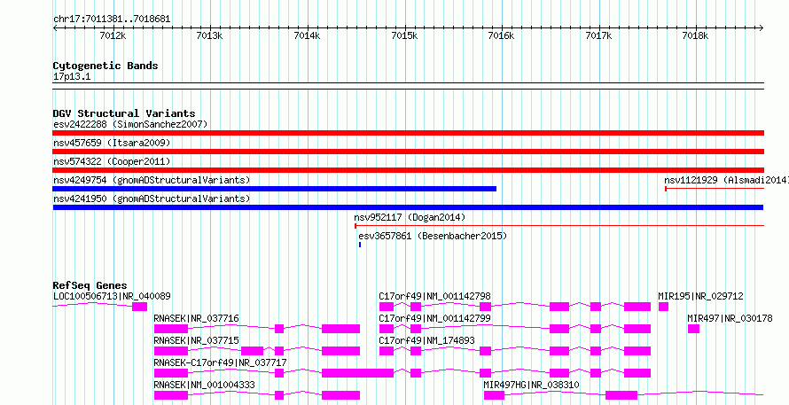Click the 7015k ruler tick label
Viewport: 789px width, 405px height.
point(404,35)
